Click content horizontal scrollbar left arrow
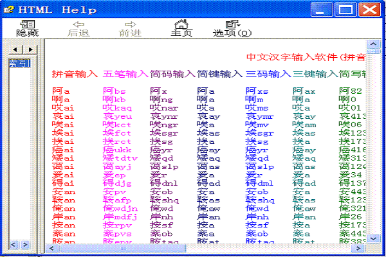 pos(51,248)
